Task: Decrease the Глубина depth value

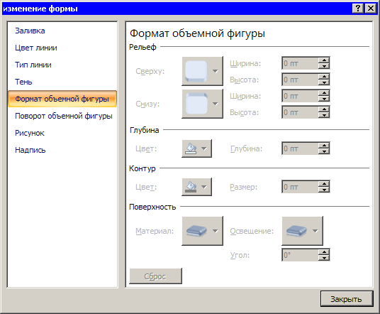Action: click(324, 151)
